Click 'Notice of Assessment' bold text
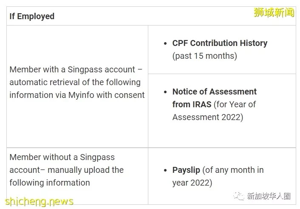Screen dimensions: 300x209 coord(215,92)
